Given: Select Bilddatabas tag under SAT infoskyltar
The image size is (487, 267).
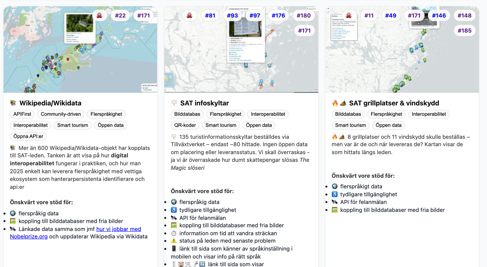Looking at the screenshot, I should pyautogui.click(x=187, y=114).
